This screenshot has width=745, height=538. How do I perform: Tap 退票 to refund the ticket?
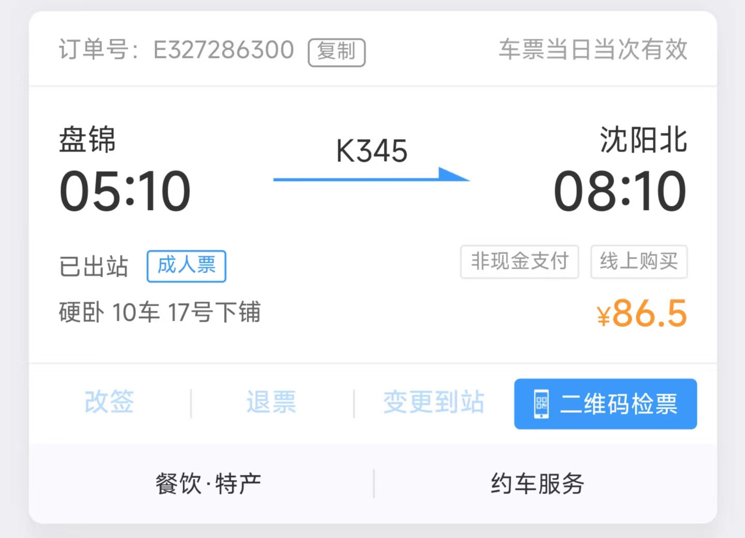coord(271,402)
